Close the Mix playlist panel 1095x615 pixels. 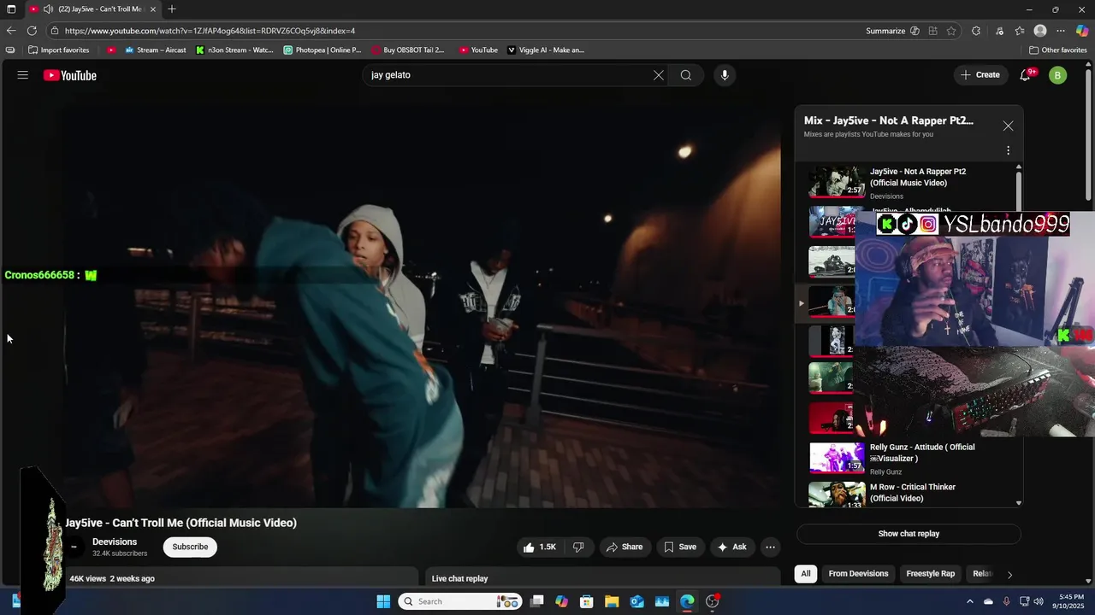click(x=1008, y=126)
